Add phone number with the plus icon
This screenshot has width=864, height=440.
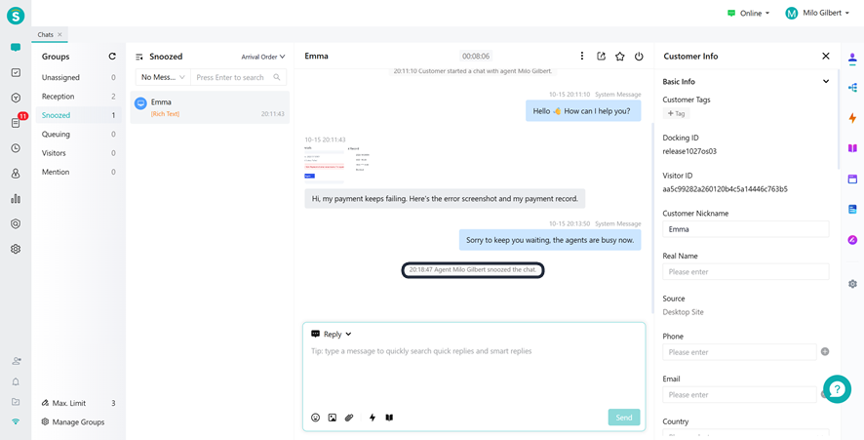click(825, 352)
